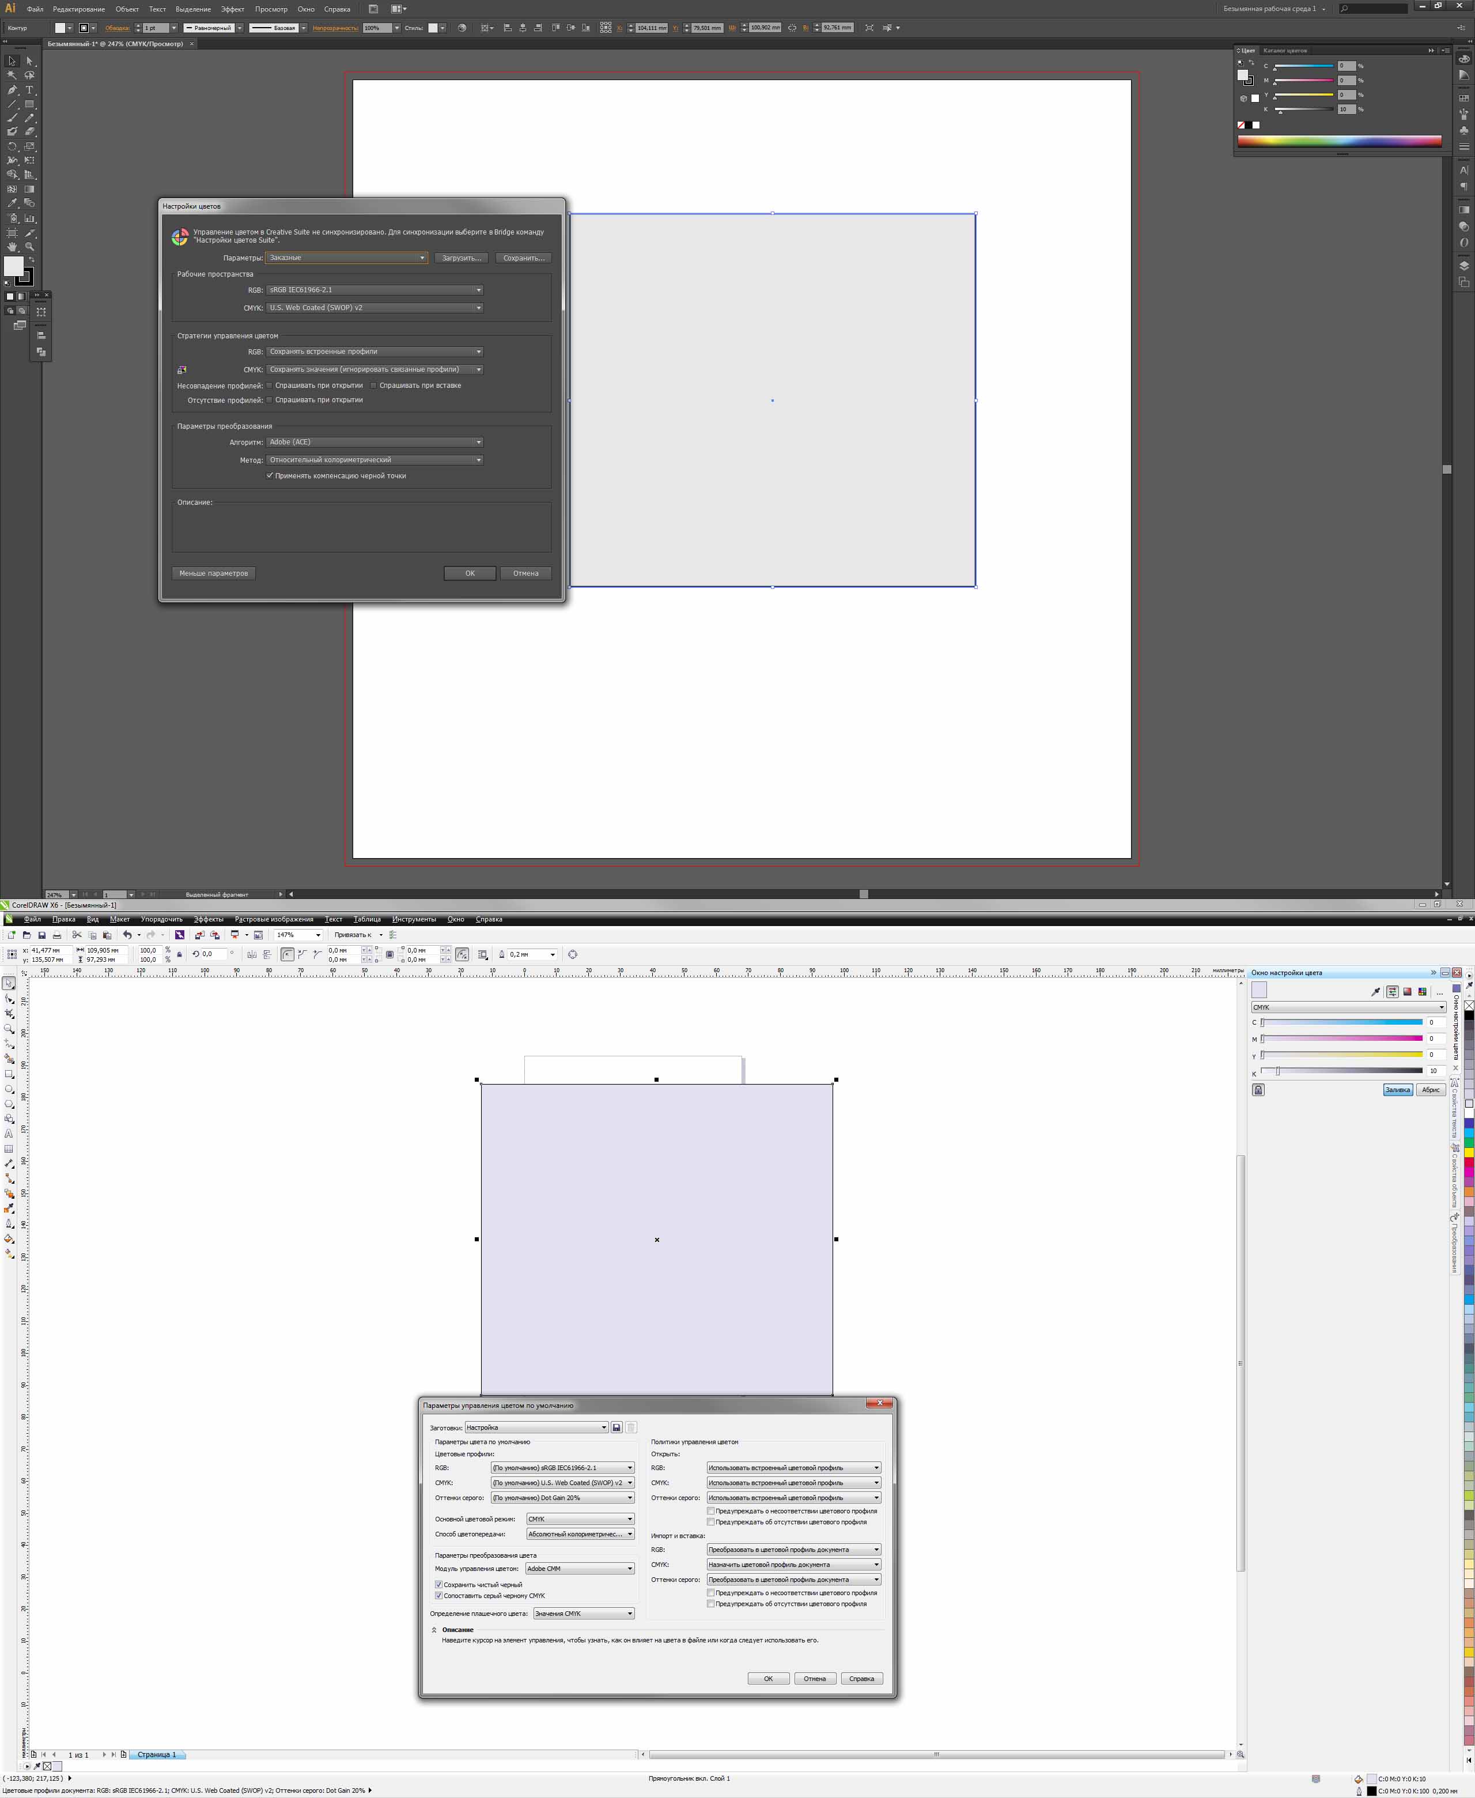Enable profile mismatch 'Спрашивать при открытии' checkbox
Viewport: 1475px width, 1798px height.
pyautogui.click(x=270, y=386)
